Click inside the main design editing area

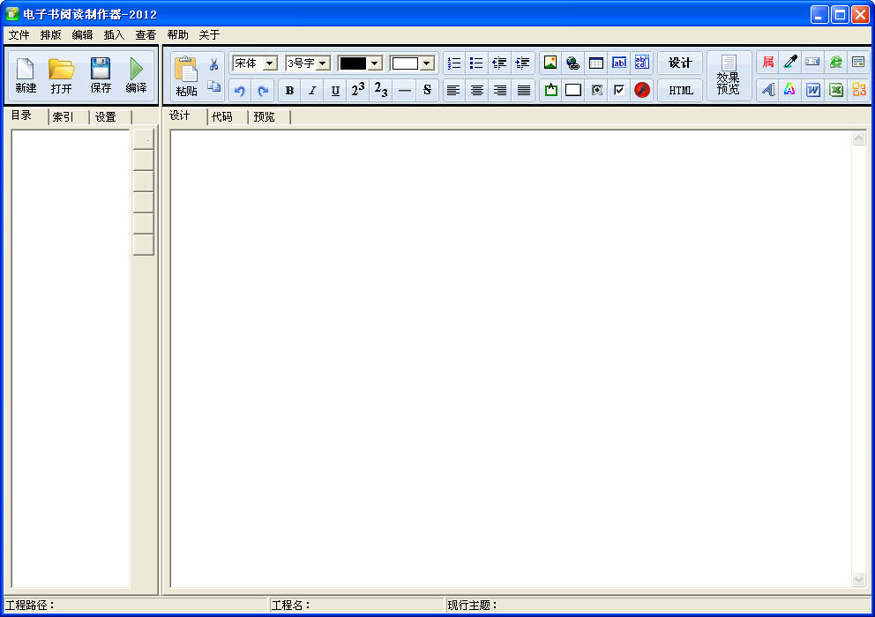click(511, 359)
